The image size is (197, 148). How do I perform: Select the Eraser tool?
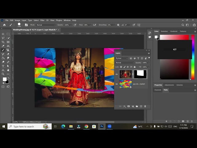(8, 54)
